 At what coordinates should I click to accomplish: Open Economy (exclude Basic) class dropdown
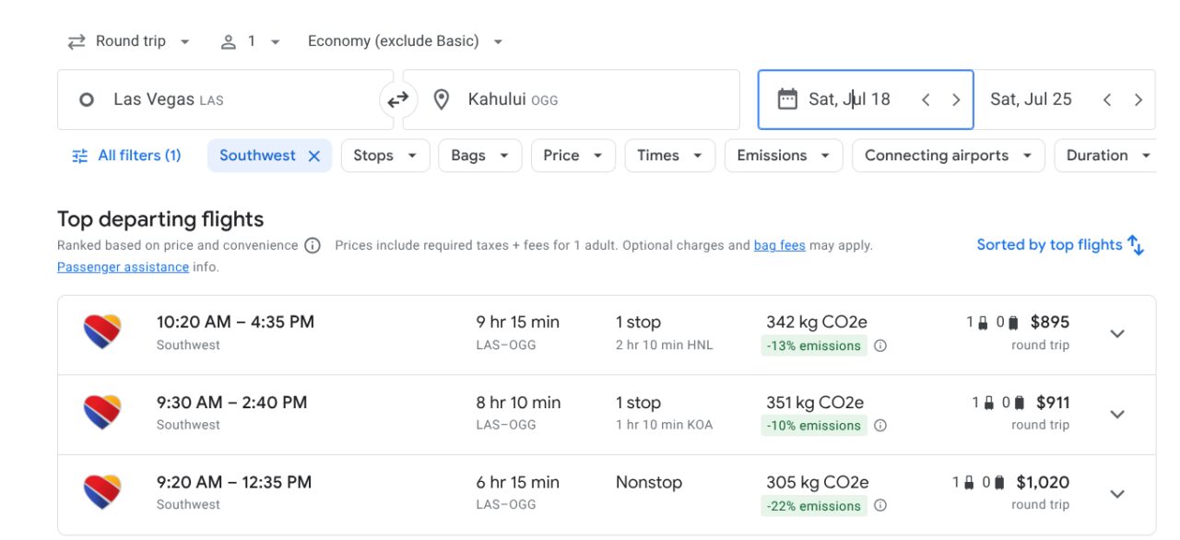(x=406, y=41)
